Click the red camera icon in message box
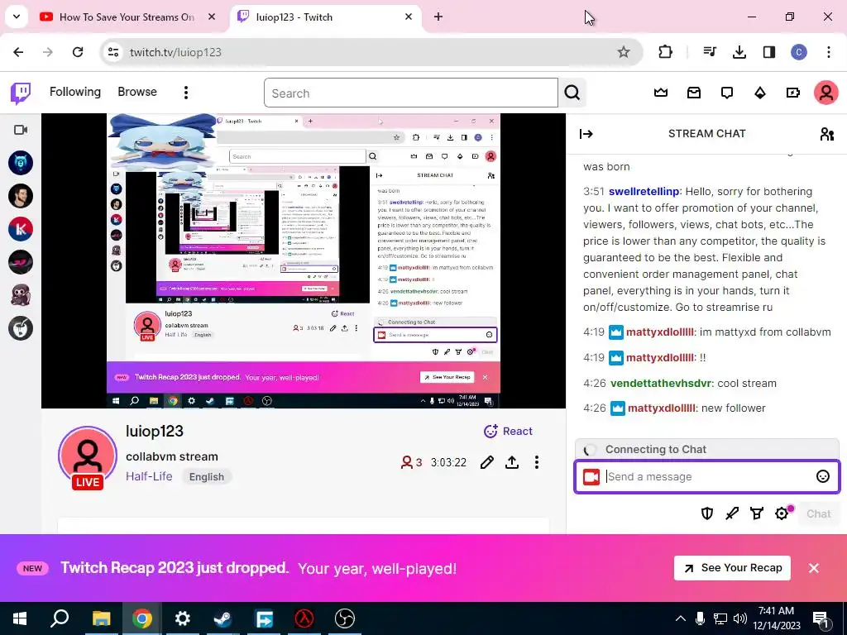 (x=591, y=477)
